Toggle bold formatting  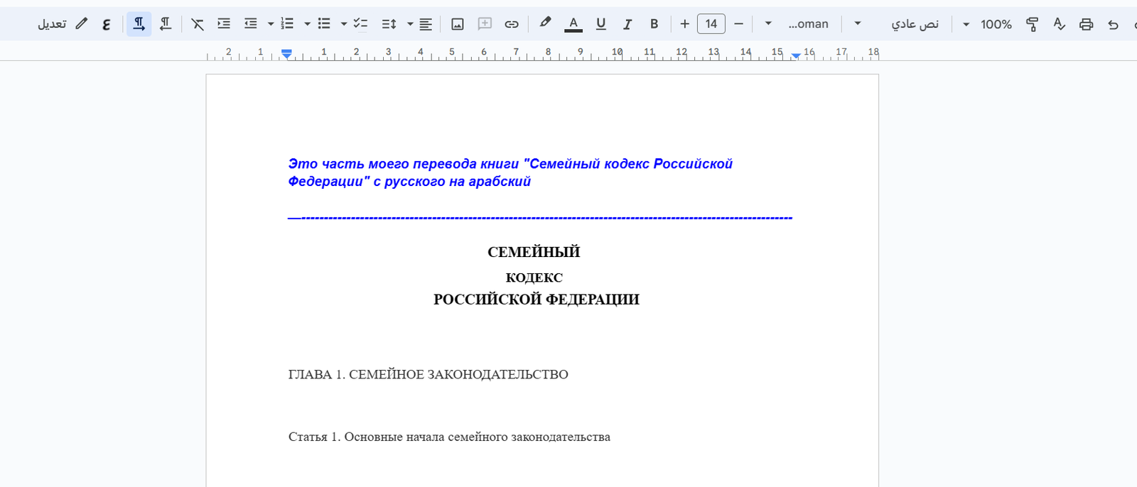point(654,24)
